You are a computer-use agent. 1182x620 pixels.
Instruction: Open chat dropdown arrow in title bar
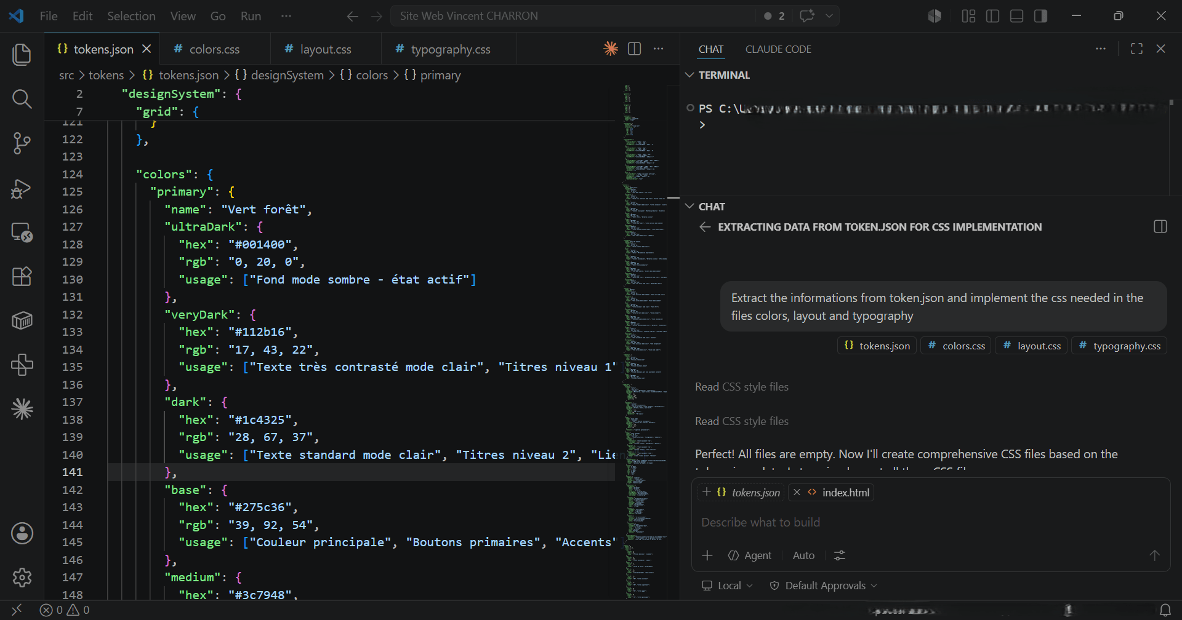pos(830,16)
